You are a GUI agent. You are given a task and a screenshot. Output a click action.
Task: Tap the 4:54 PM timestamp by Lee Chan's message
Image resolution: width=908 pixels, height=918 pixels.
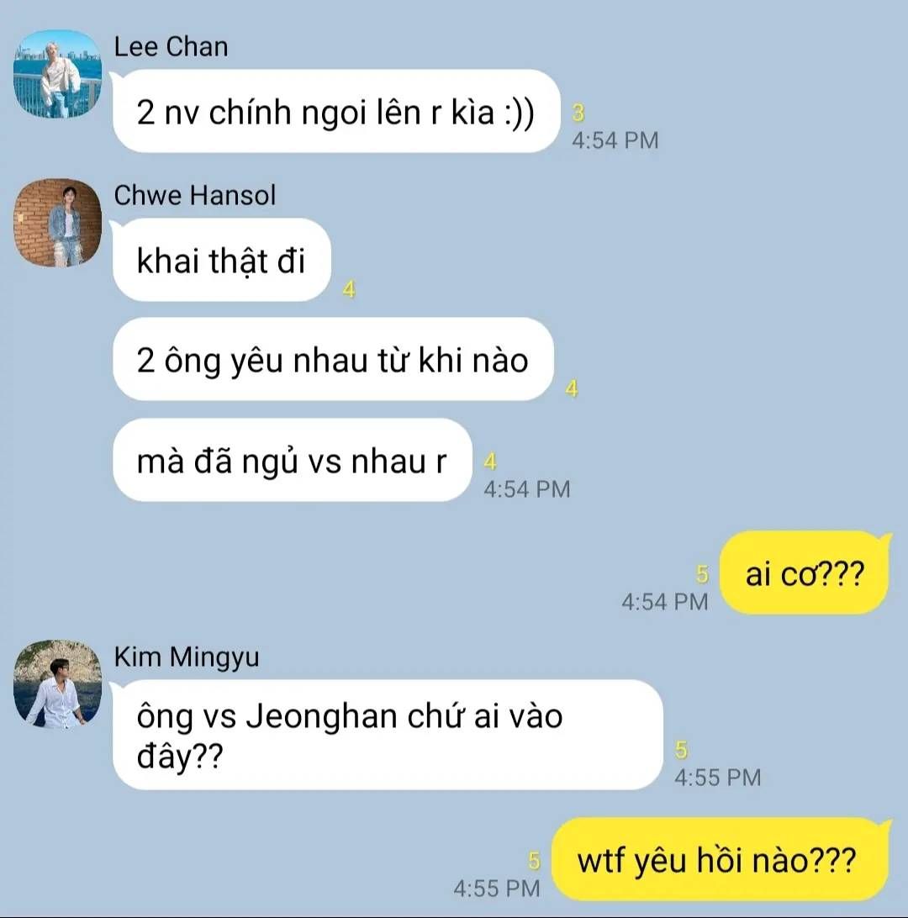[615, 140]
